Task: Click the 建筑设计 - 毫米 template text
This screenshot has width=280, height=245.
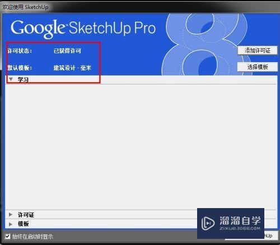Action: coord(72,68)
